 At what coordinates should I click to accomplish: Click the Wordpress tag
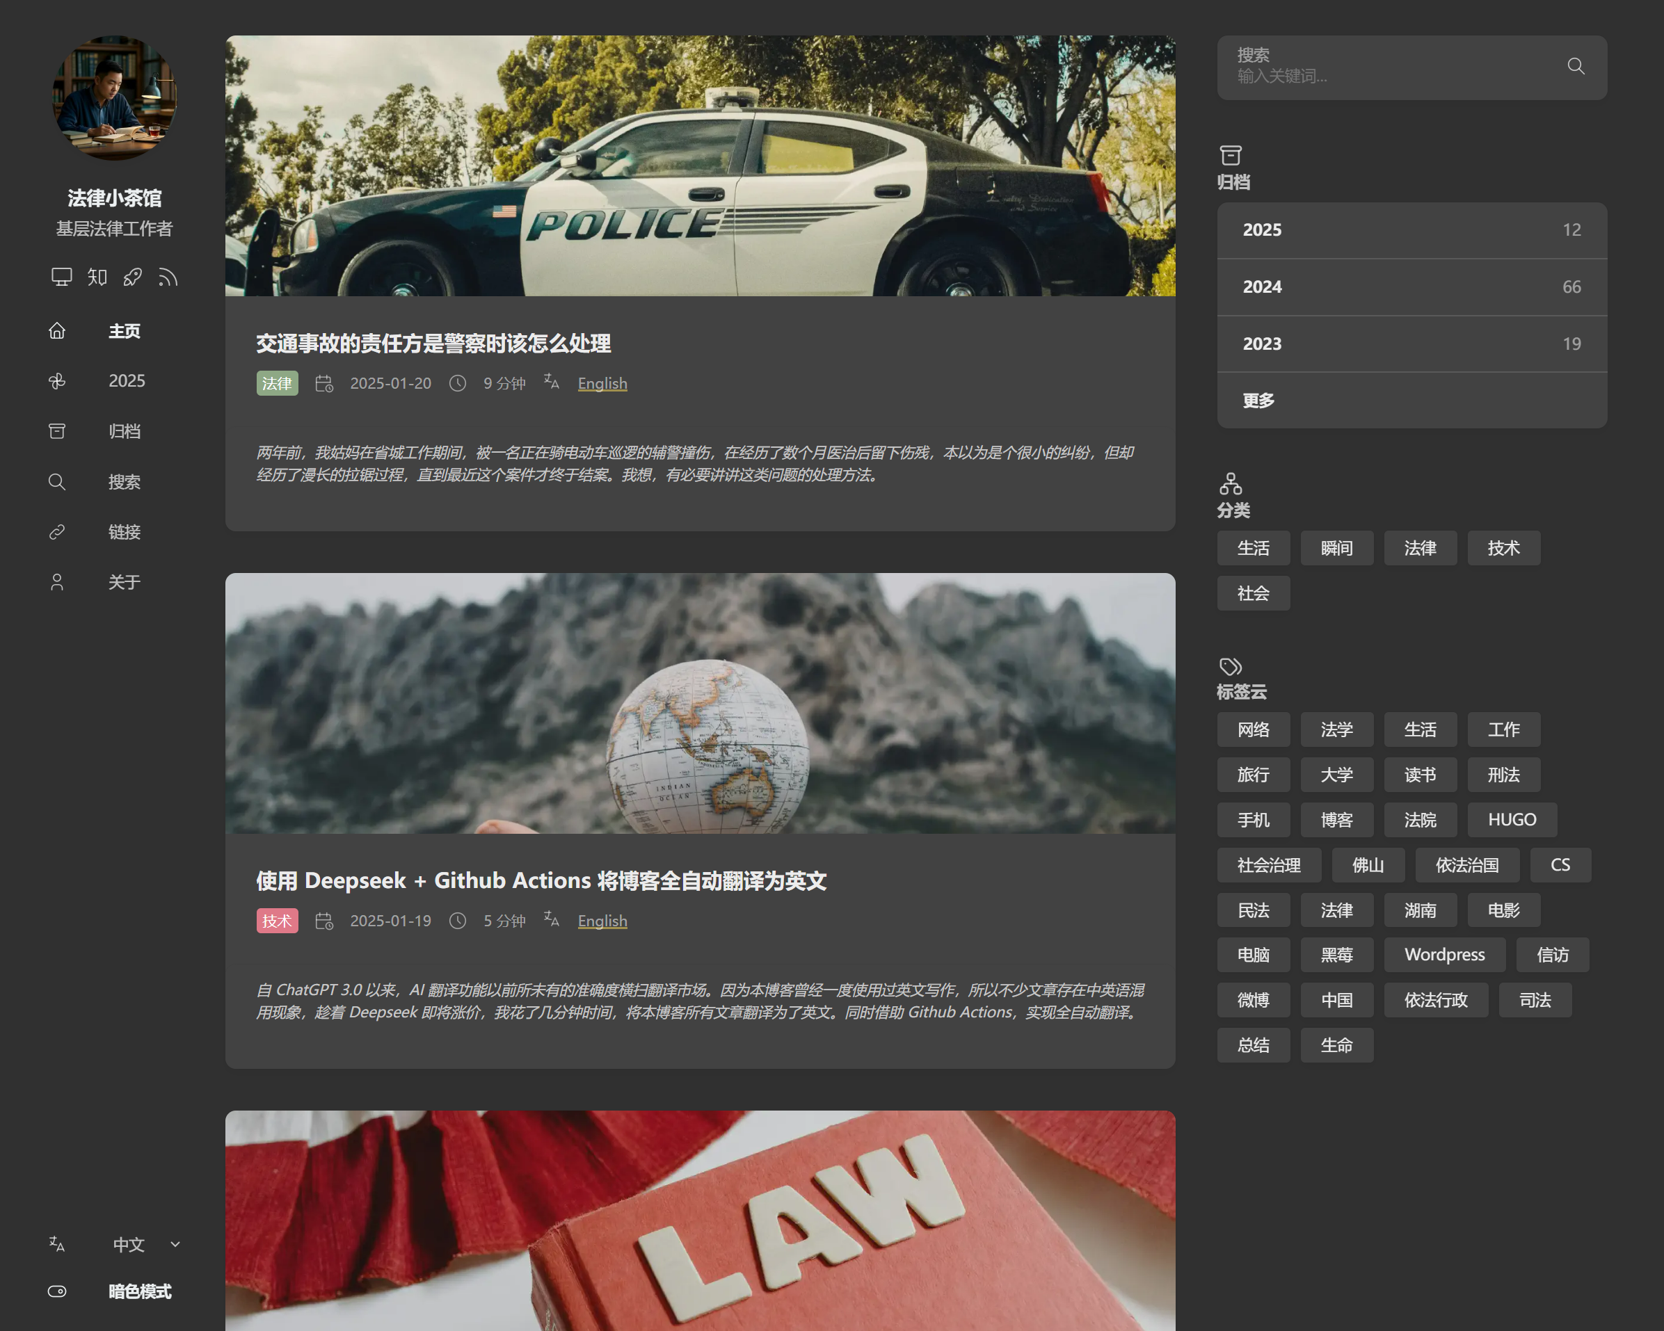pyautogui.click(x=1445, y=955)
